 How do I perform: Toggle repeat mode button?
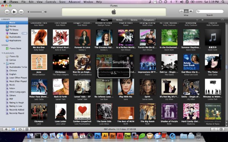(20, 129)
